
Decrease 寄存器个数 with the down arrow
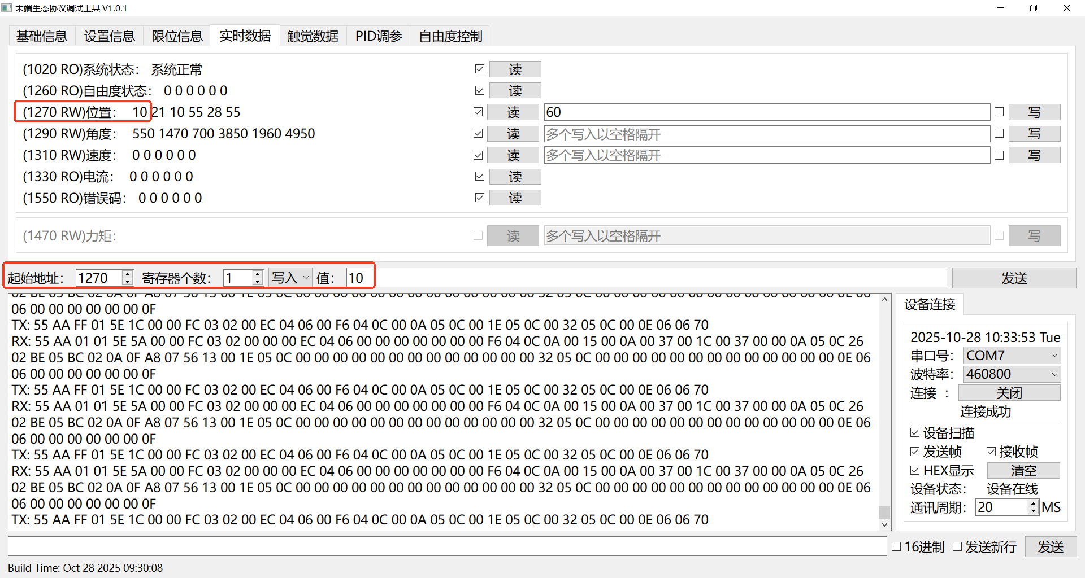pyautogui.click(x=258, y=281)
